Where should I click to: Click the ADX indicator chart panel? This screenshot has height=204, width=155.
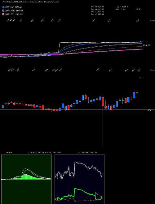pyautogui.click(x=79, y=179)
